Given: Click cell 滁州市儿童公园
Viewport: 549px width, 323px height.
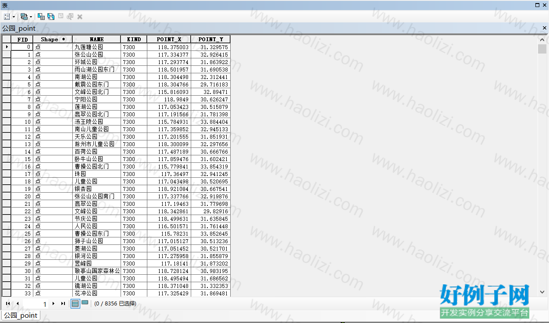Looking at the screenshot, I should (96, 144).
